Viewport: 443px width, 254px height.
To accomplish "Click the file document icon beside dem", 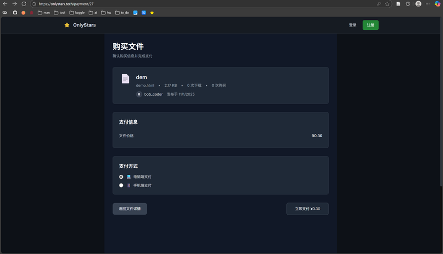I will [x=126, y=79].
